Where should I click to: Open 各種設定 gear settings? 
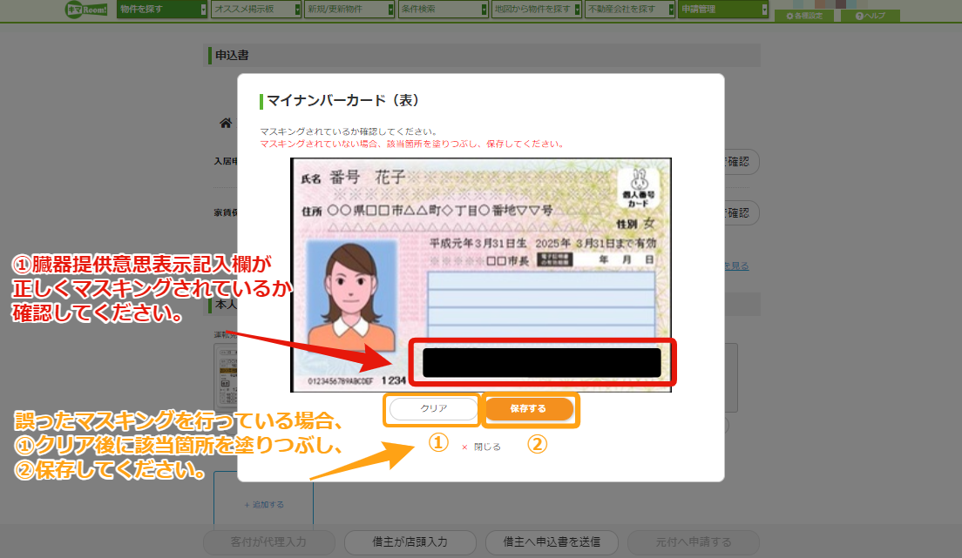[x=804, y=16]
